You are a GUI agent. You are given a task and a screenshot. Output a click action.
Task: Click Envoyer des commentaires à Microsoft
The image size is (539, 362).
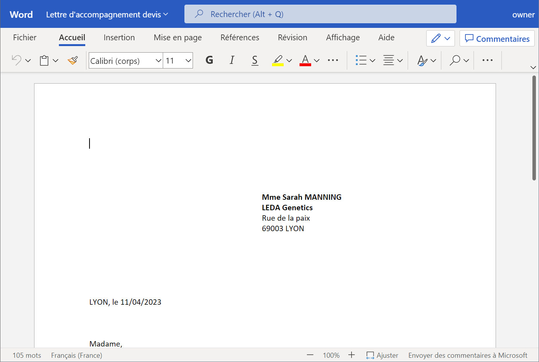pos(468,355)
